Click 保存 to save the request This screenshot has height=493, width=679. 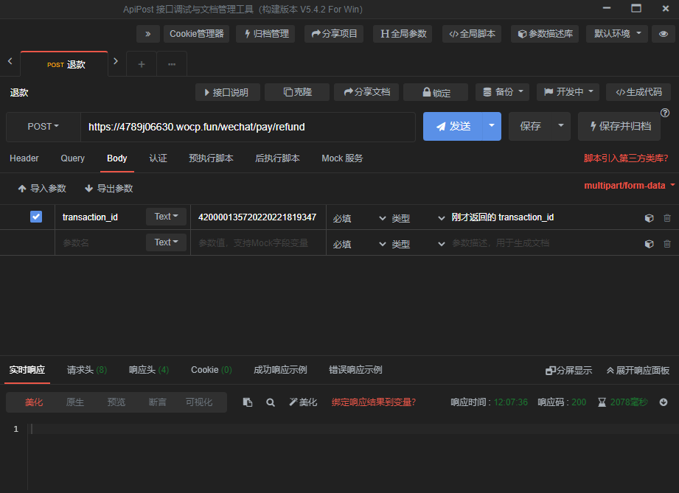point(530,127)
